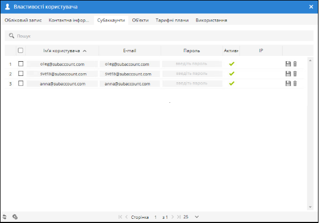Click the Пароль column header
The width and height of the screenshot is (319, 223).
[x=191, y=51]
